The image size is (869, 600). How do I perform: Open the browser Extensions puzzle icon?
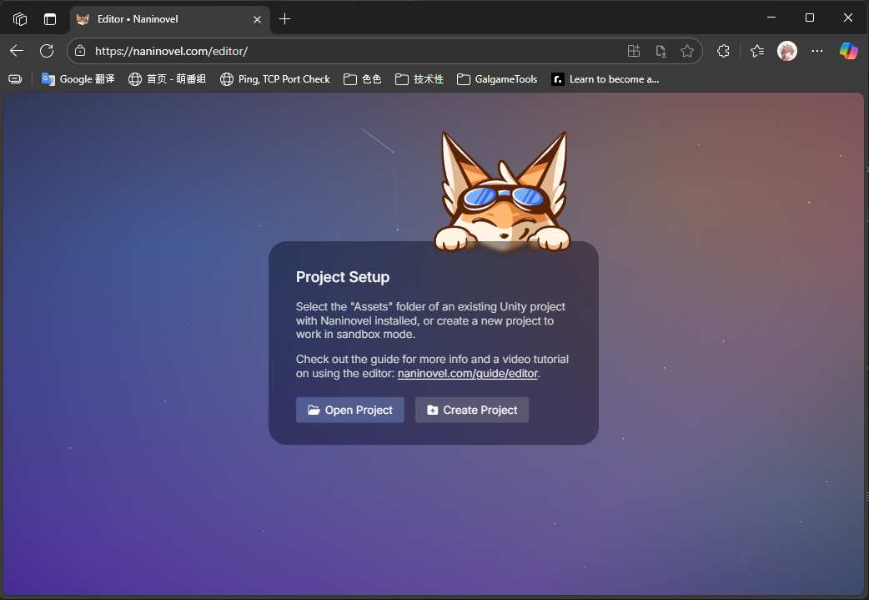click(723, 51)
